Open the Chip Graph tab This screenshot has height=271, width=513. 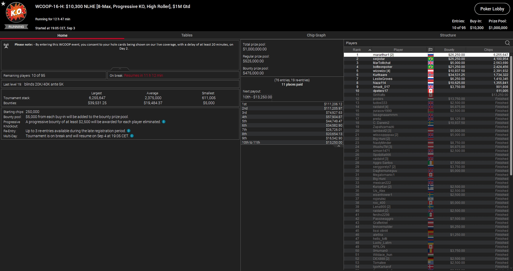316,35
